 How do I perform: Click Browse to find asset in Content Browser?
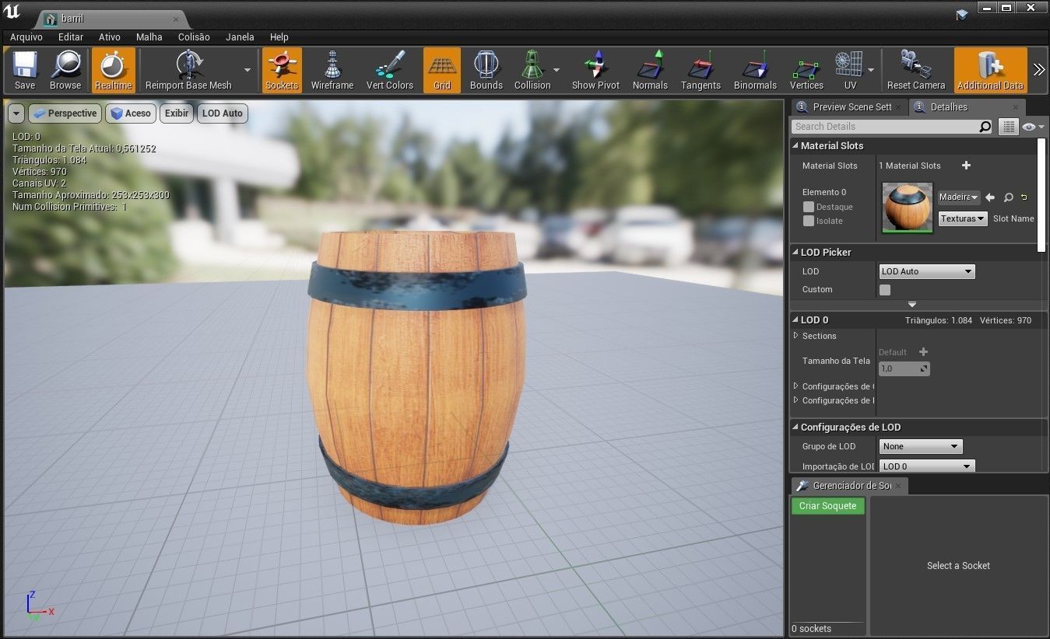coord(65,70)
